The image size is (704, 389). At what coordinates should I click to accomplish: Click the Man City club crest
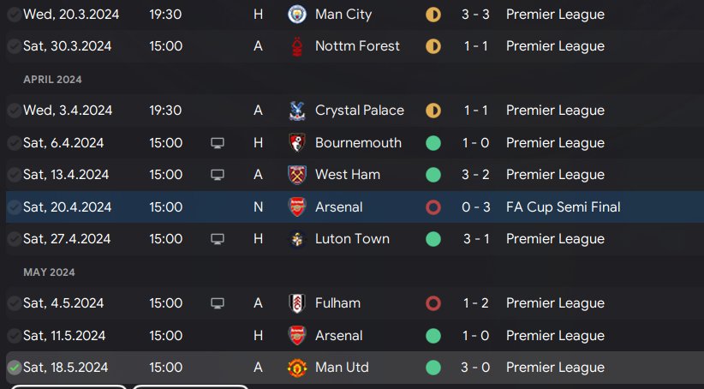[x=297, y=15]
